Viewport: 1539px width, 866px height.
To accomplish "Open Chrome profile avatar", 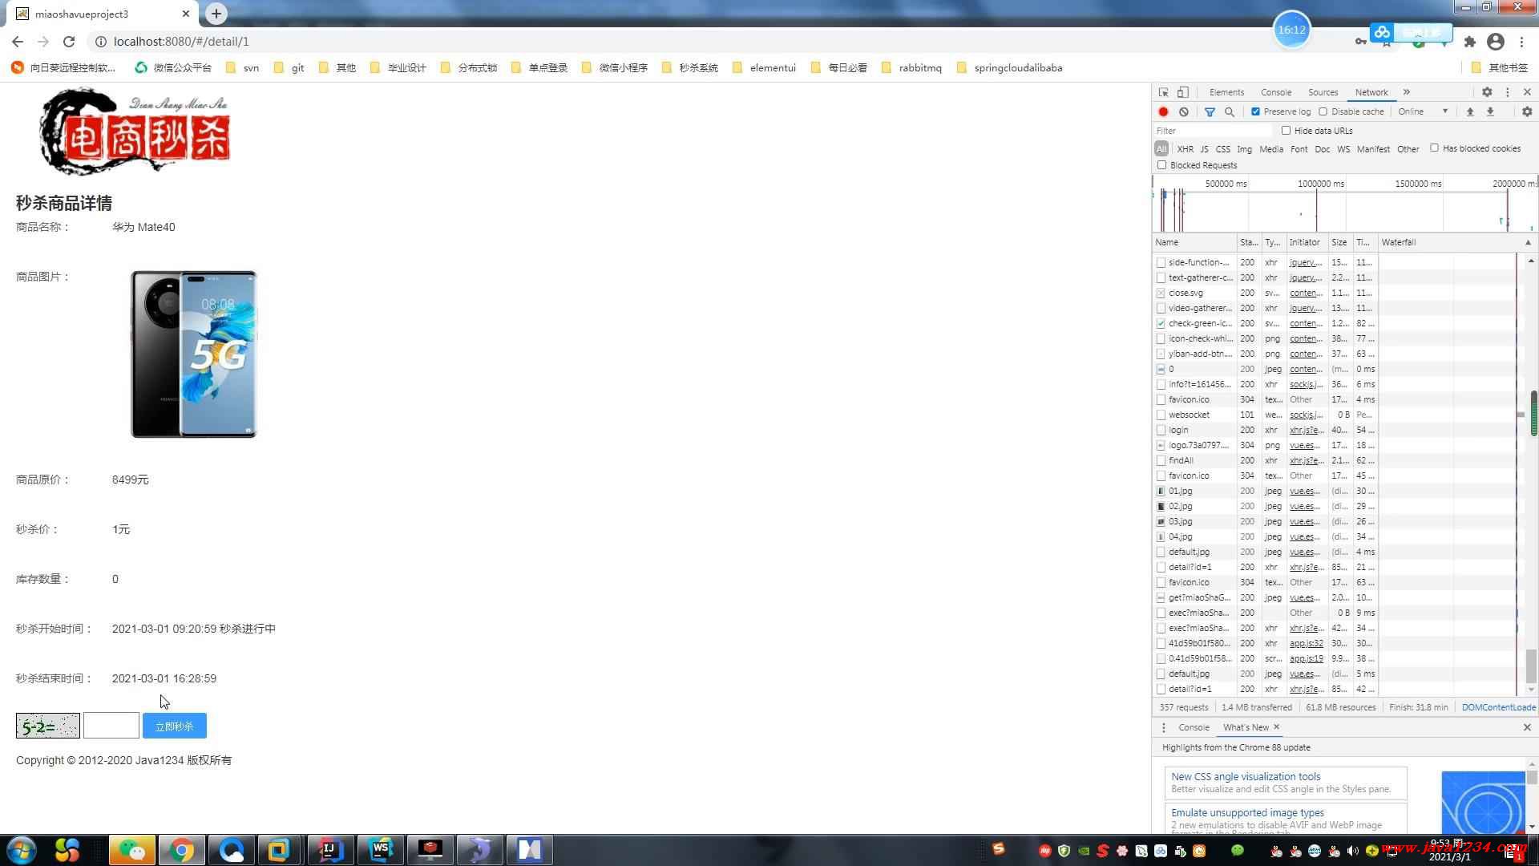I will [x=1496, y=42].
